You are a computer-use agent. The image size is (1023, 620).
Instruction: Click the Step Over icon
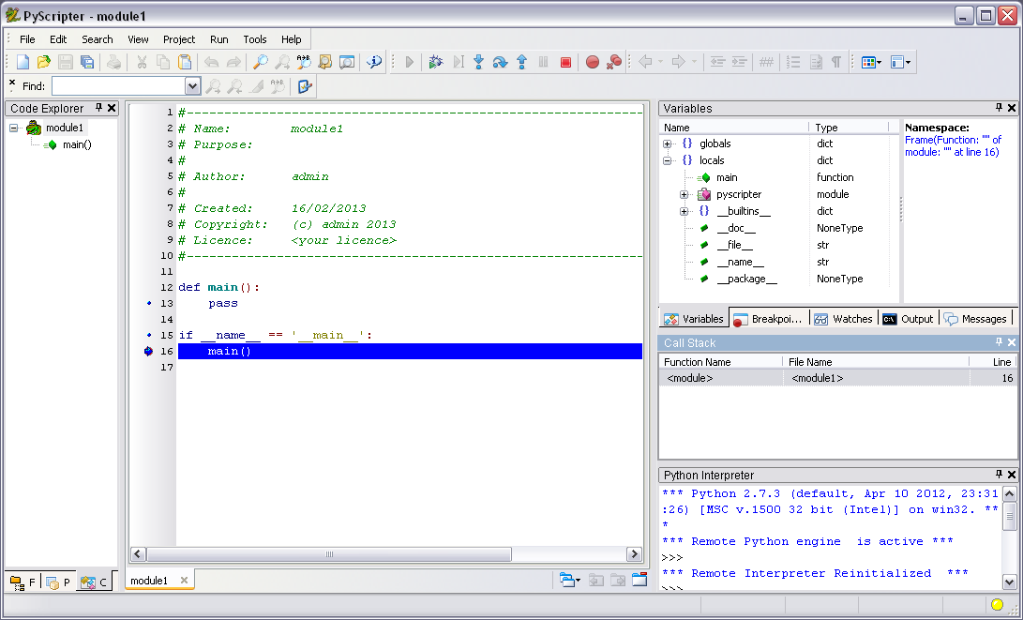point(500,62)
